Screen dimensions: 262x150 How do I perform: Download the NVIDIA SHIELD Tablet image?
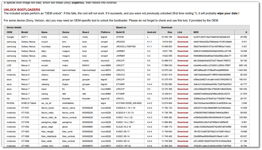pyautogui.click(x=183, y=103)
